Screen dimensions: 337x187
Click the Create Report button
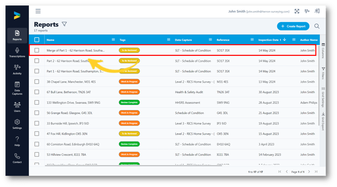[x=293, y=26]
